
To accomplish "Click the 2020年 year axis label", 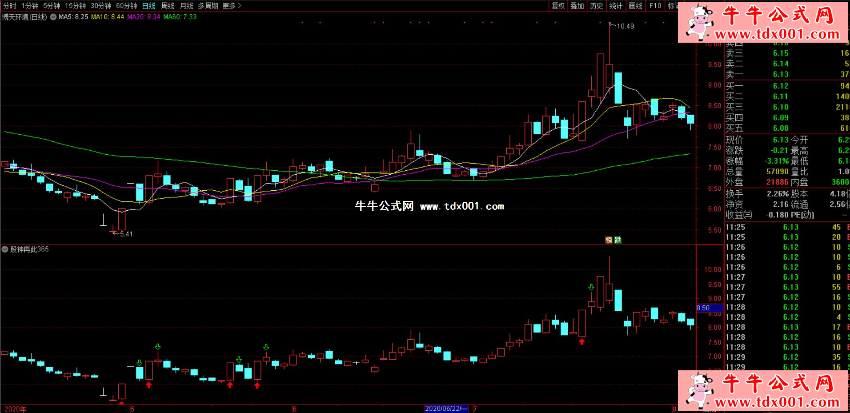I will [x=15, y=409].
